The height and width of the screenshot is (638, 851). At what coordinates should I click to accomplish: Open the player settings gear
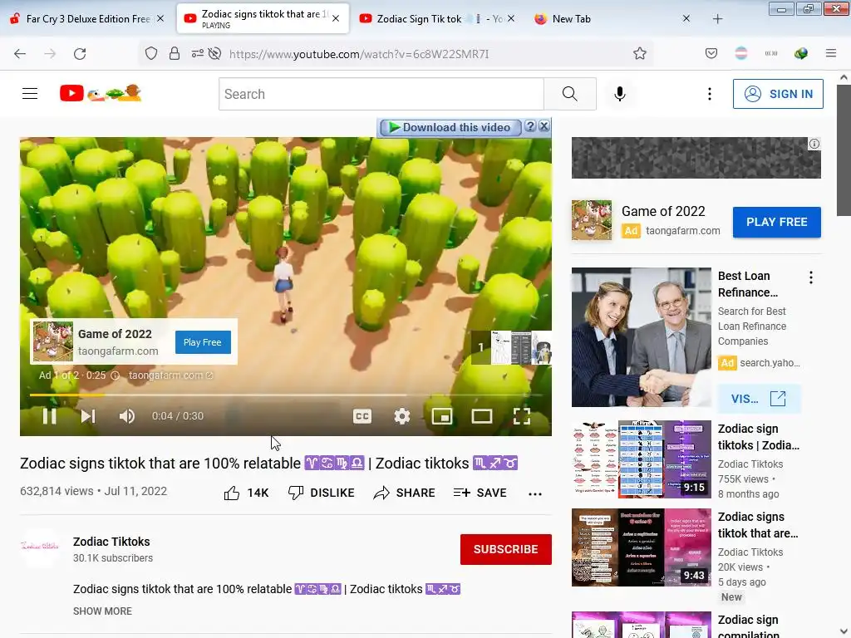click(x=401, y=416)
